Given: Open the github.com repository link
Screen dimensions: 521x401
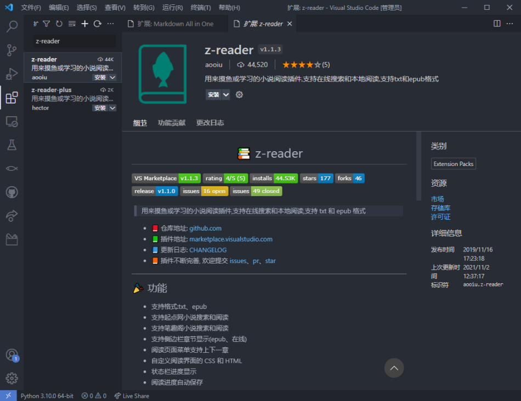Looking at the screenshot, I should click(205, 228).
